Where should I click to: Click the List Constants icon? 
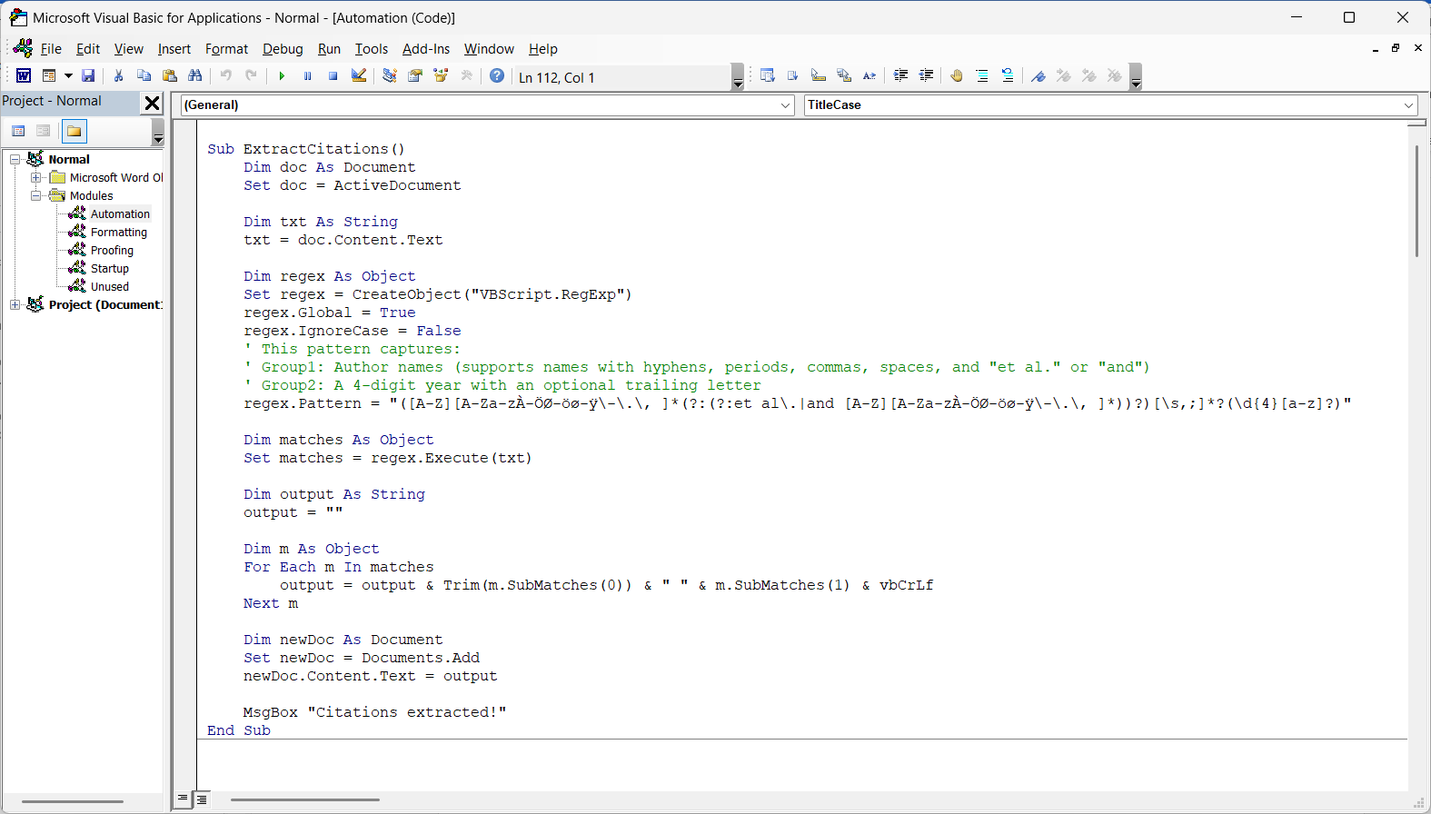click(793, 76)
